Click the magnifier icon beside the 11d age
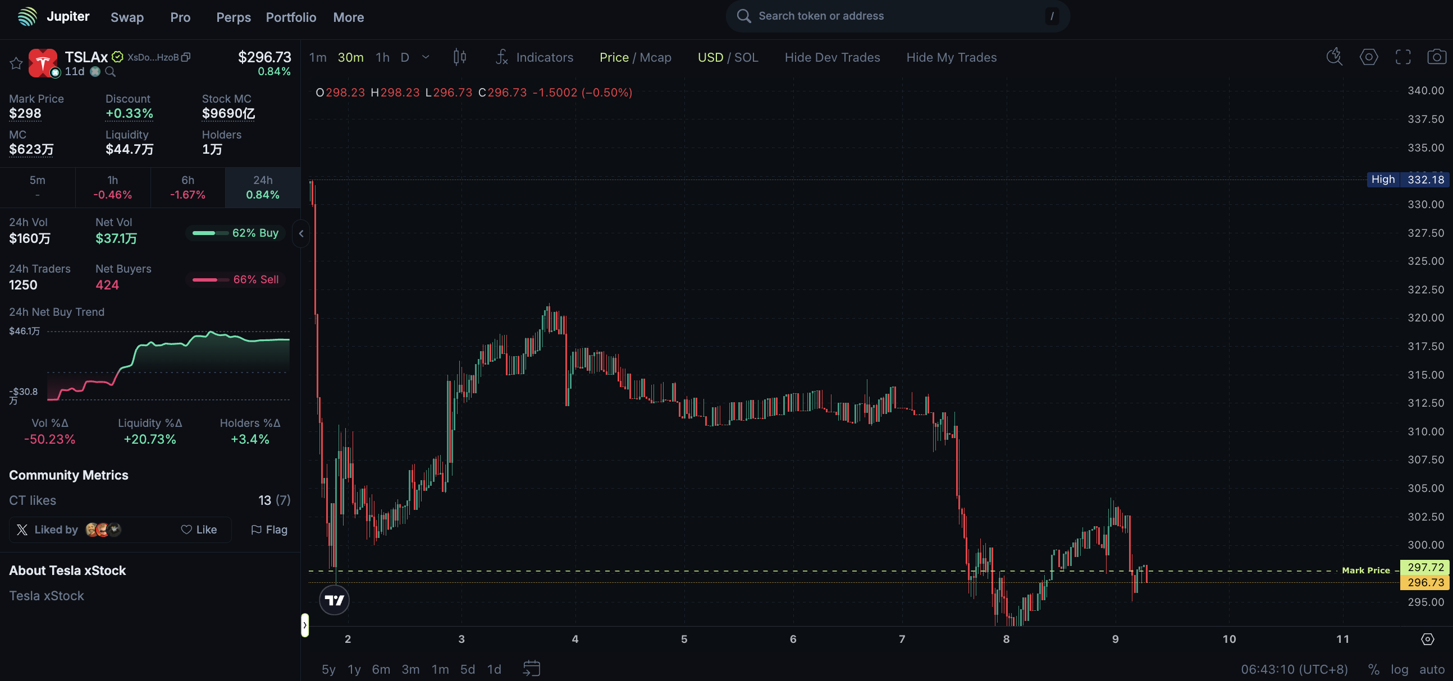This screenshot has height=681, width=1453. (111, 72)
